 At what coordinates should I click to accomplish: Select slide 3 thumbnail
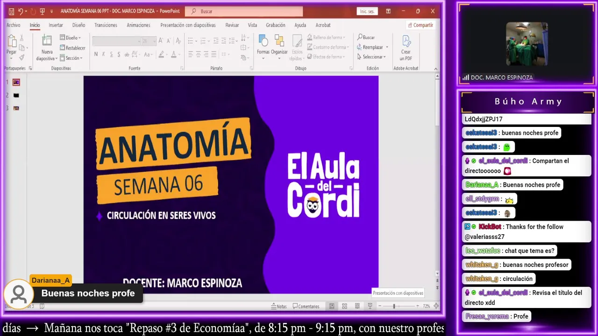[16, 108]
